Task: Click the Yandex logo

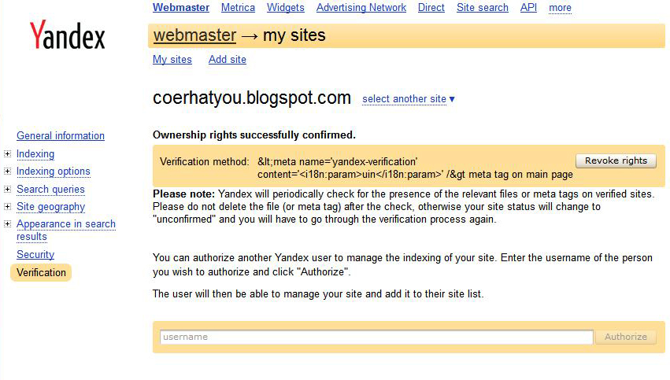Action: 67,35
